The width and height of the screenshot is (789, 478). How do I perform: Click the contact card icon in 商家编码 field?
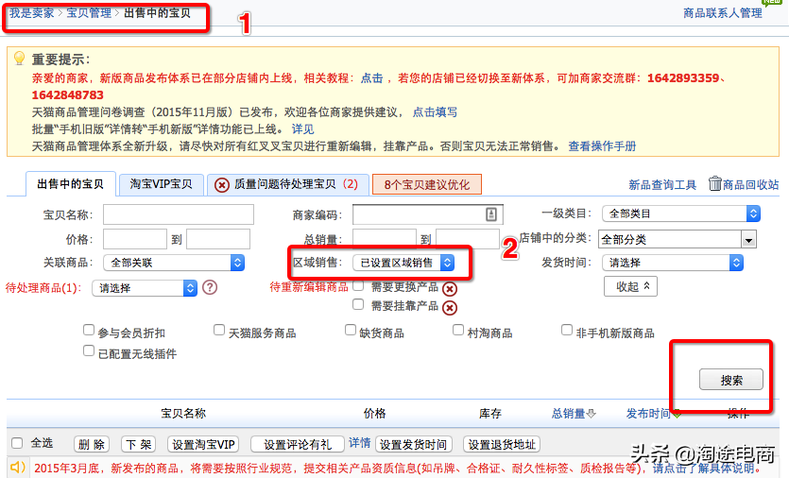pyautogui.click(x=491, y=214)
